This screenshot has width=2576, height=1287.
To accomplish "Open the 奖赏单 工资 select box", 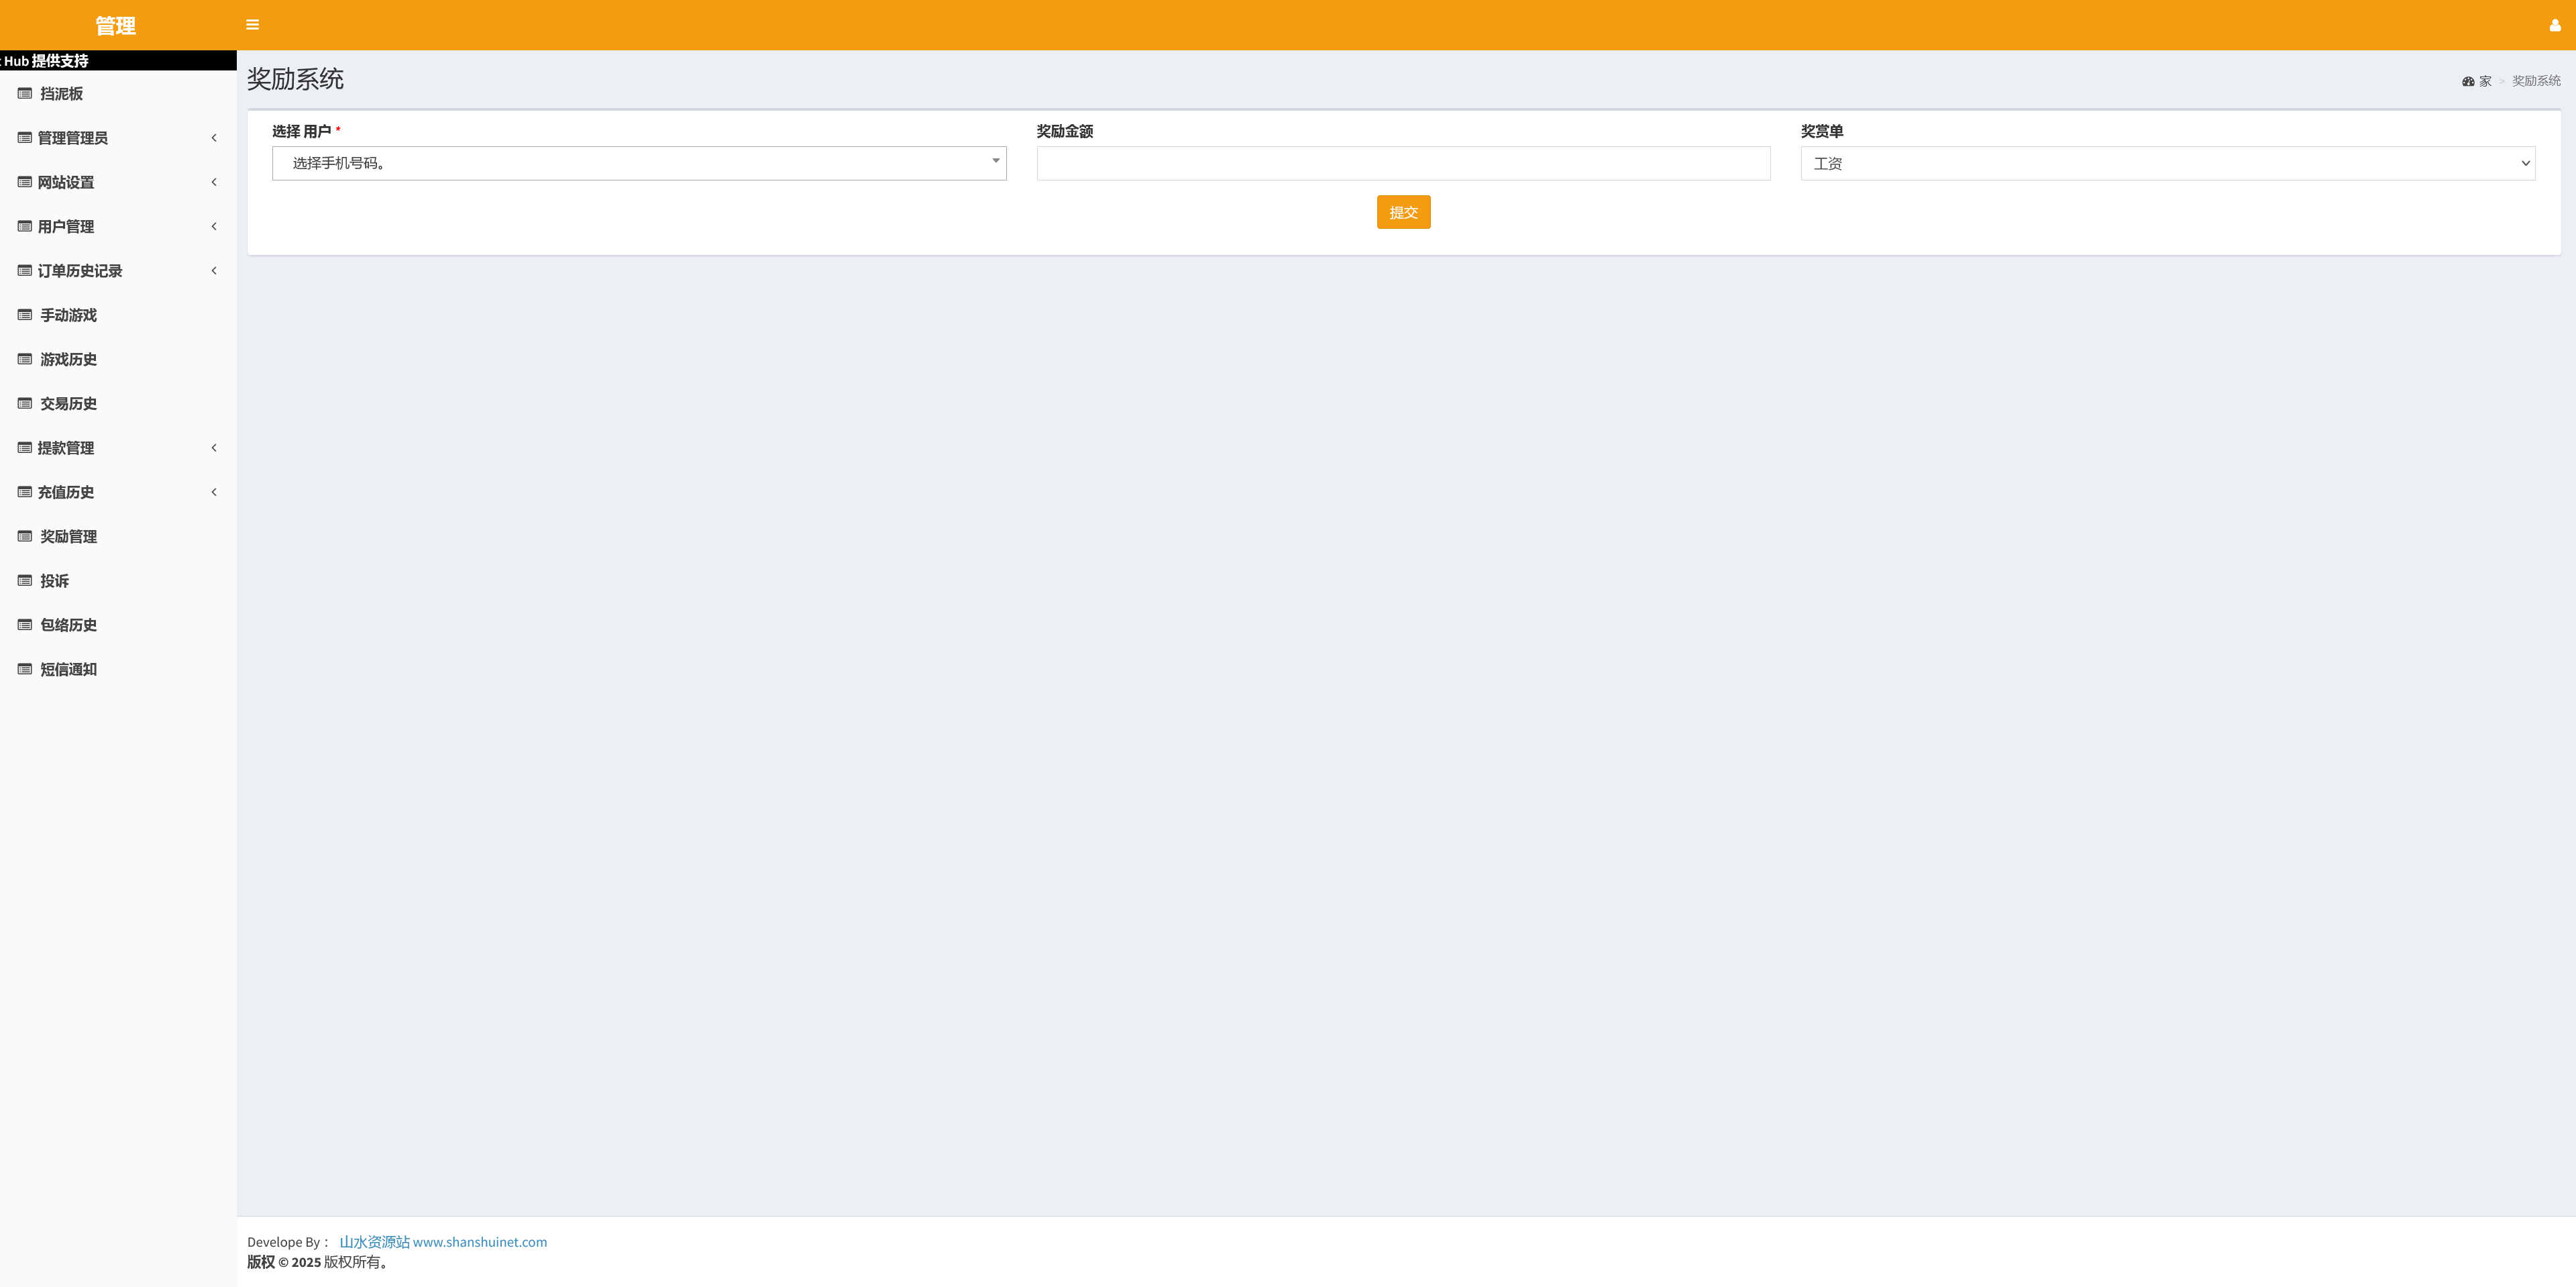I will tap(2167, 163).
